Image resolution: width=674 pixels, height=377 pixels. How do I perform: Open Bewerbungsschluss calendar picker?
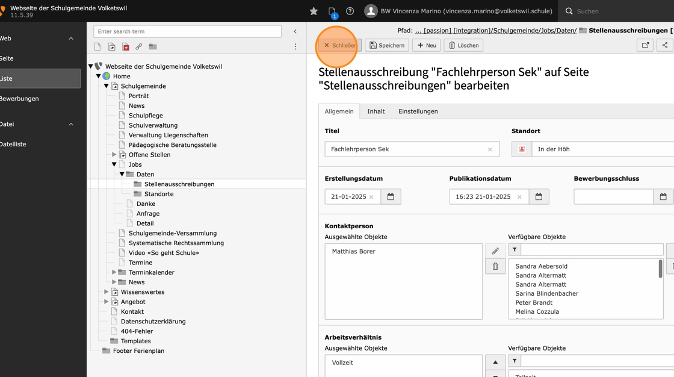(x=663, y=197)
